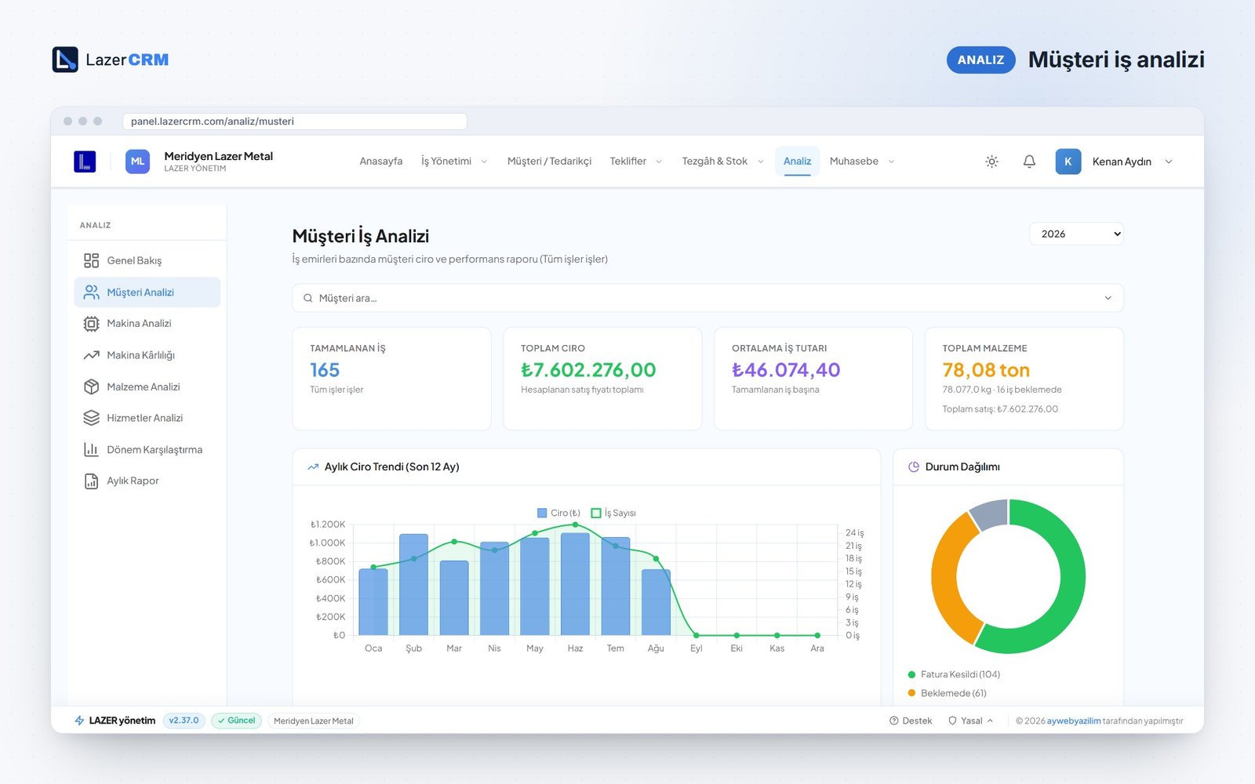Click the green donut chart segment
Image resolution: width=1255 pixels, height=784 pixels.
(1073, 580)
